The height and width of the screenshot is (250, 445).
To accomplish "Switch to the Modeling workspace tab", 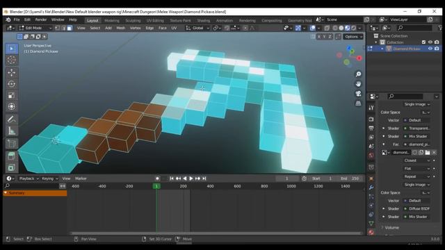I will coord(112,20).
